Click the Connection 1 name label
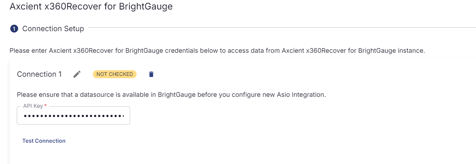 pos(39,74)
